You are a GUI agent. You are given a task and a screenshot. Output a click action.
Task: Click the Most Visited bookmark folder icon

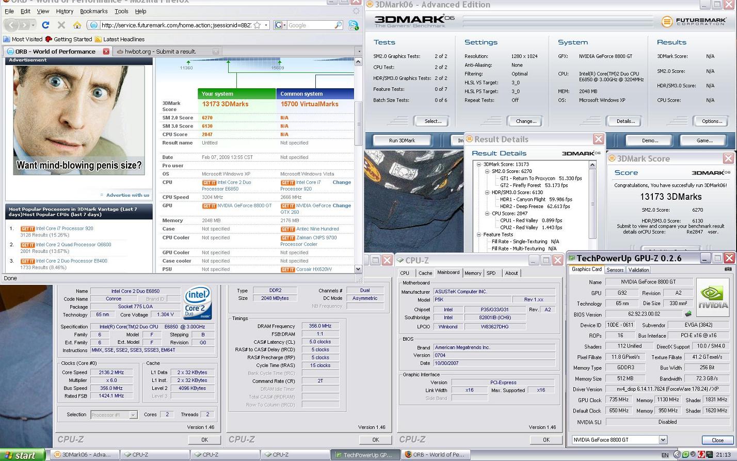(7, 39)
